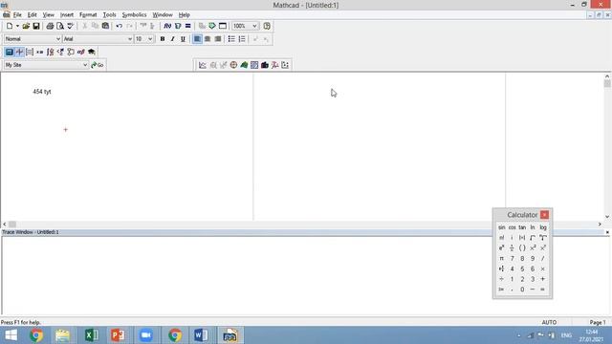Screen dimensions: 612x344
Task: Open the Programming toolbar icon
Action: [71, 52]
